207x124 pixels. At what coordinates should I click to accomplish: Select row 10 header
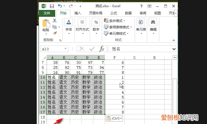coord(43,77)
